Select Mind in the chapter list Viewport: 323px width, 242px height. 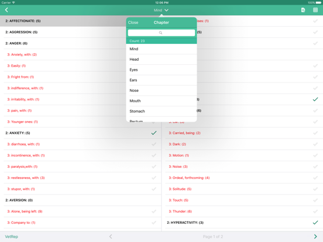[161, 49]
